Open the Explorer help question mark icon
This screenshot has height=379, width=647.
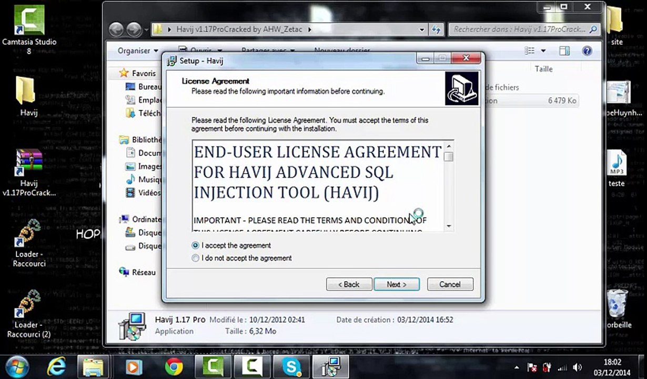coord(587,51)
